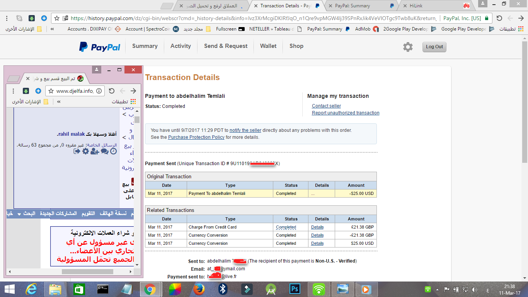Open Details for $25.00 USD Currency Conversion
The width and height of the screenshot is (528, 297).
[317, 244]
